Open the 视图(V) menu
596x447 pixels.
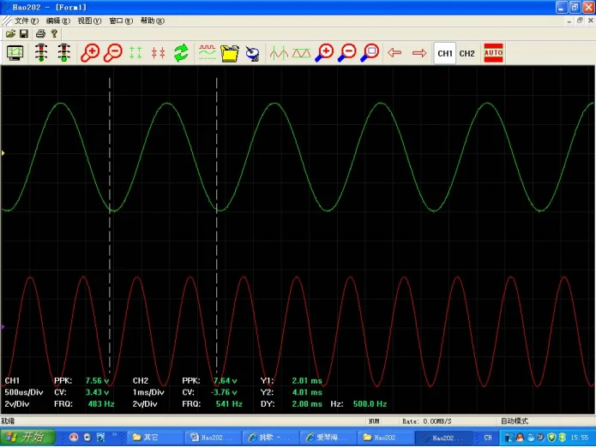[88, 20]
